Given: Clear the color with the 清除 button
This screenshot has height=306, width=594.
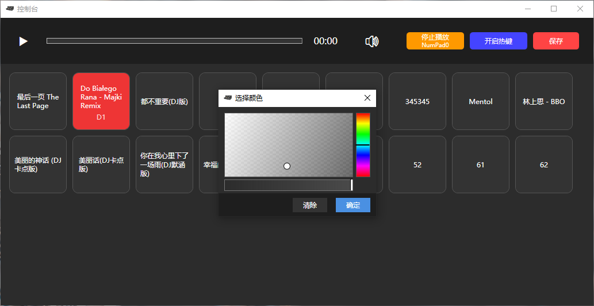Looking at the screenshot, I should pos(310,205).
